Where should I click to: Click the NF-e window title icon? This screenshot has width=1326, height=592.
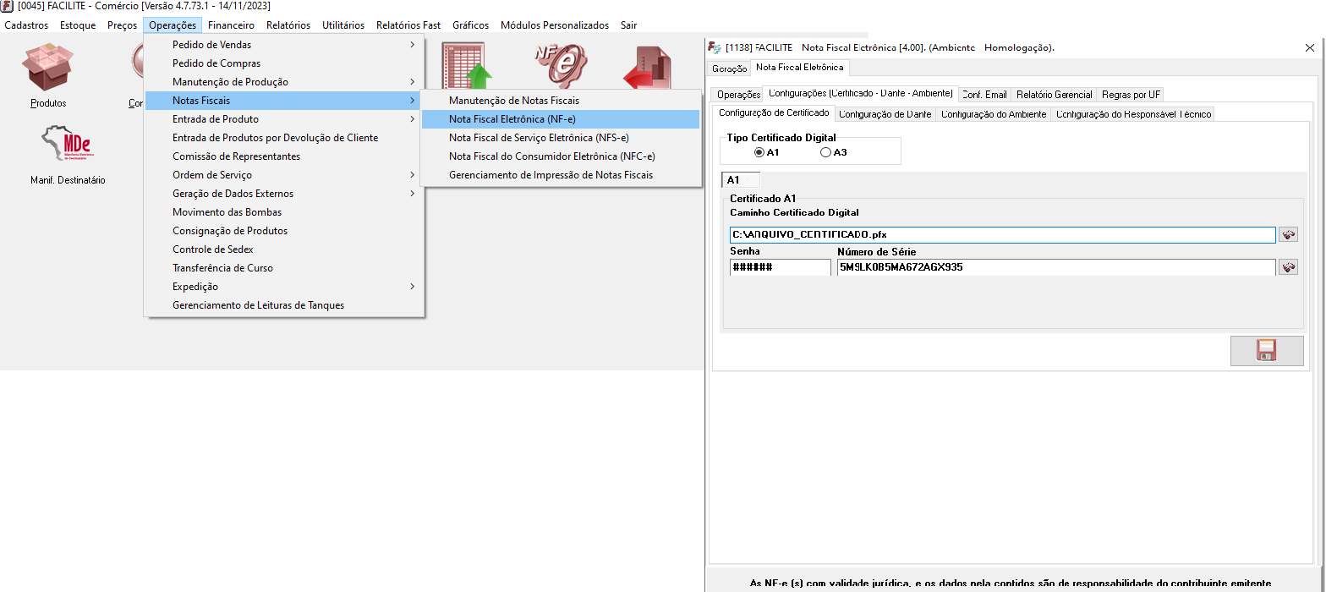(715, 47)
